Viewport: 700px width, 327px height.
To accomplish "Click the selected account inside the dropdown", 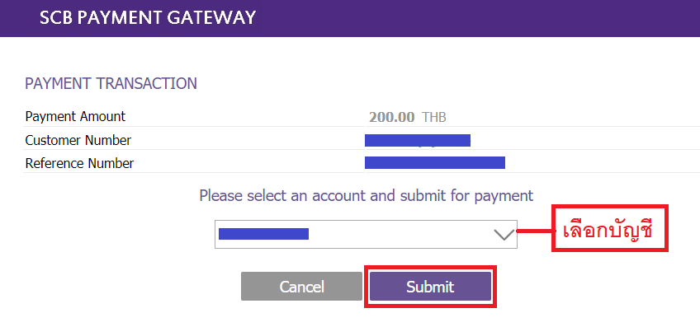I will click(x=263, y=234).
